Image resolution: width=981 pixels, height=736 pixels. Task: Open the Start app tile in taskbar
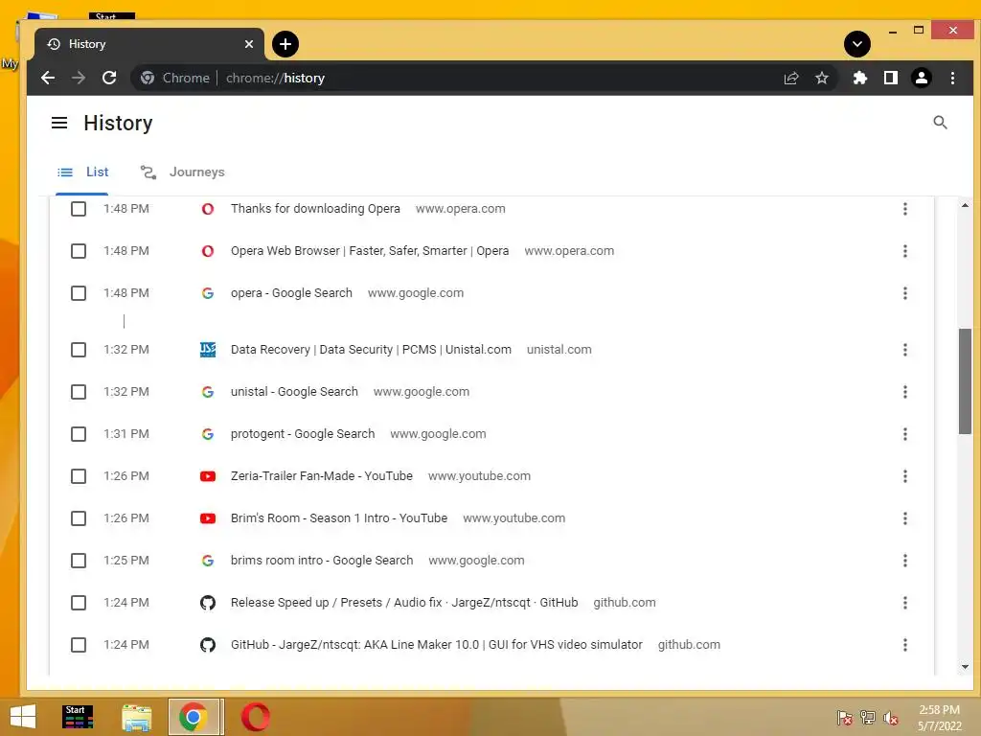[78, 717]
